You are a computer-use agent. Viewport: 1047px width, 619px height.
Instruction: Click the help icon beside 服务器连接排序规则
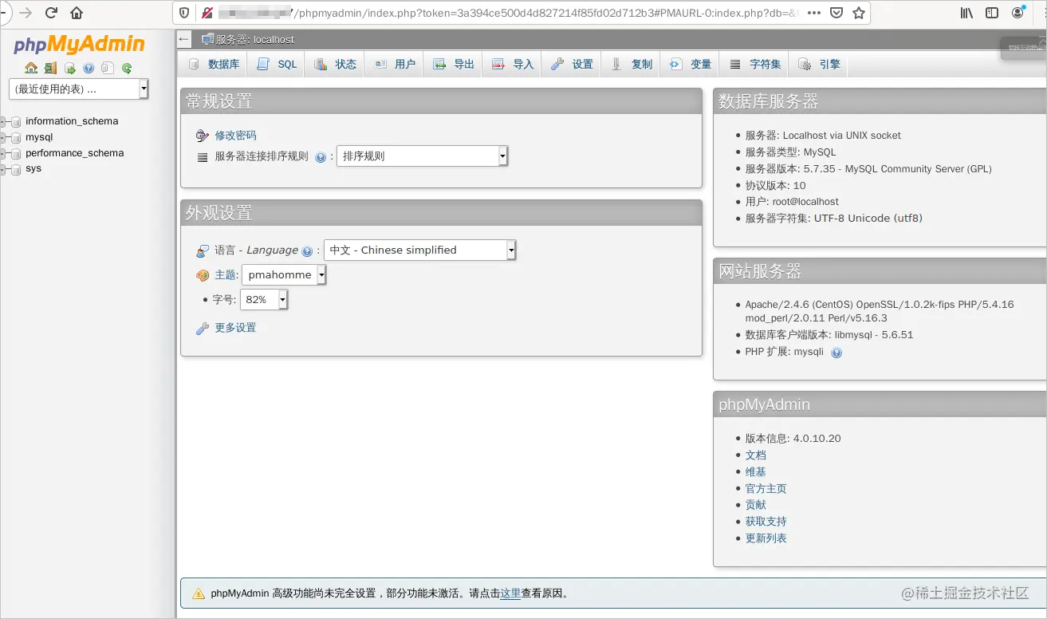point(321,156)
